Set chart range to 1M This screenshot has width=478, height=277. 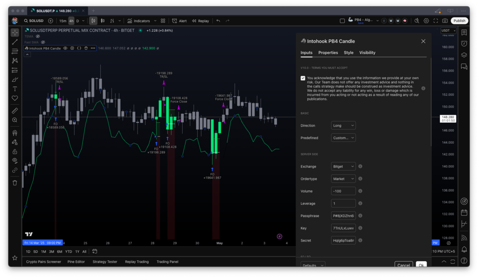point(44,251)
